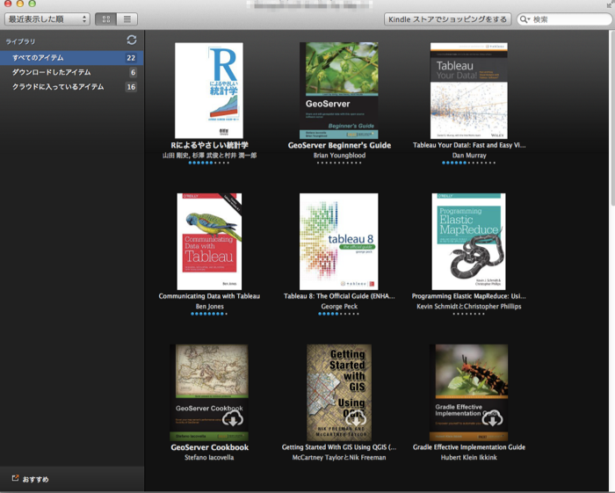Image resolution: width=615 pixels, height=493 pixels.
Task: Click the red close window button
Action: pyautogui.click(x=7, y=4)
